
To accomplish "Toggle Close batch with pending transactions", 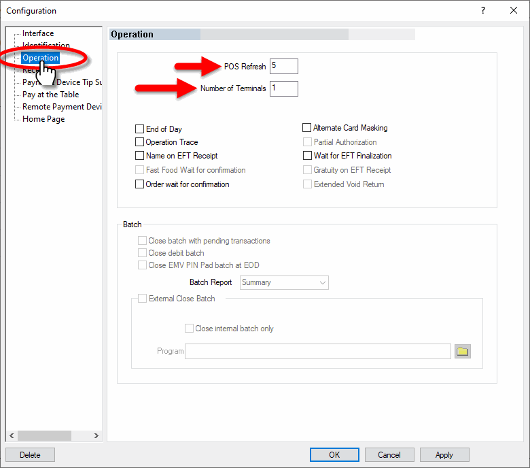I will point(142,241).
